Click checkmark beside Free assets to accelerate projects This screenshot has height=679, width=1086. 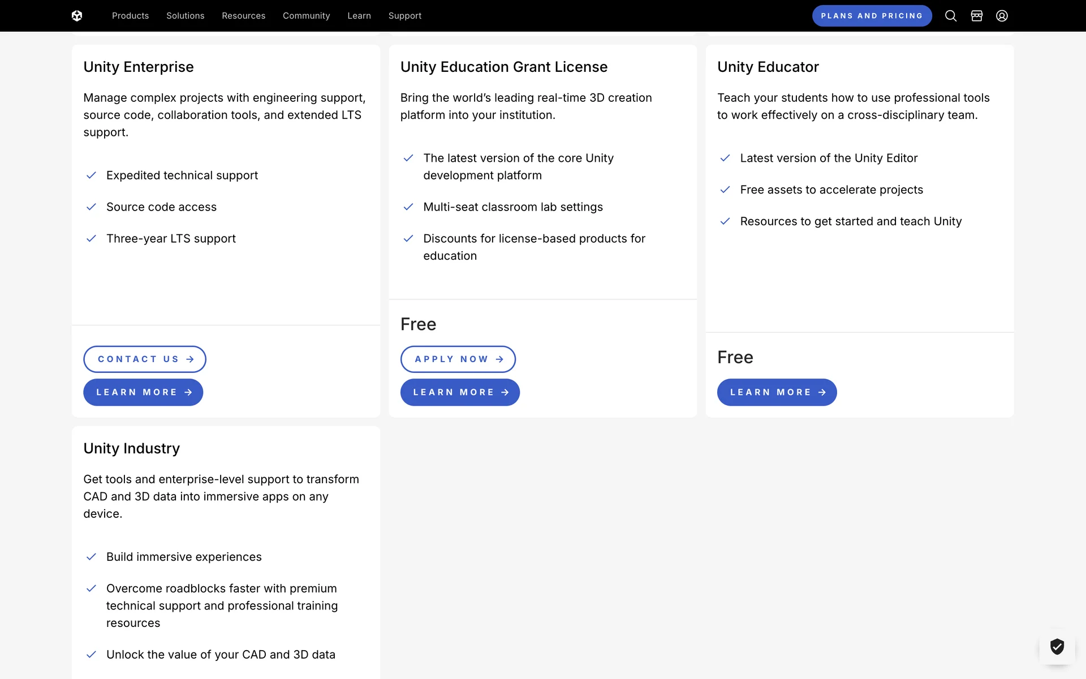(725, 190)
